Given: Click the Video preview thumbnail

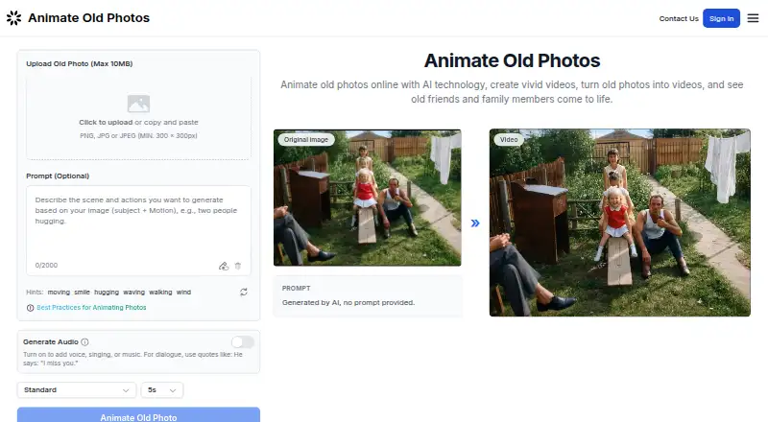Looking at the screenshot, I should point(619,223).
